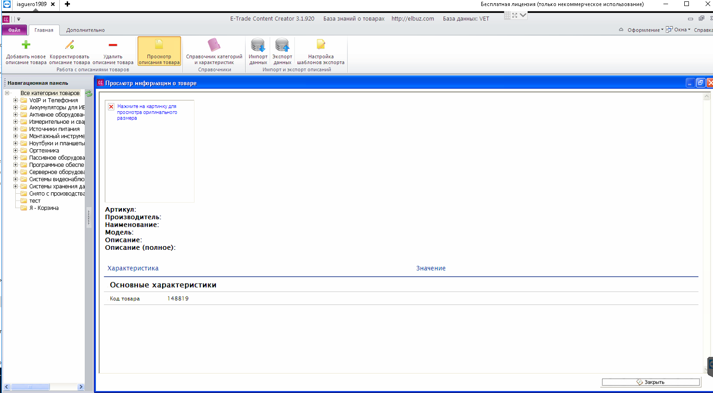Click the product code value 148819
This screenshot has width=713, height=393.
178,298
